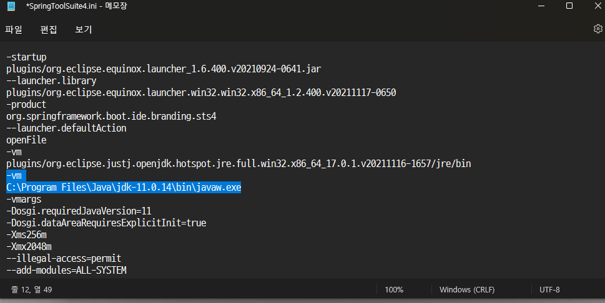Viewport: 605px width, 303px height.
Task: Click the unhighlighted '-vm' line
Action: point(14,152)
